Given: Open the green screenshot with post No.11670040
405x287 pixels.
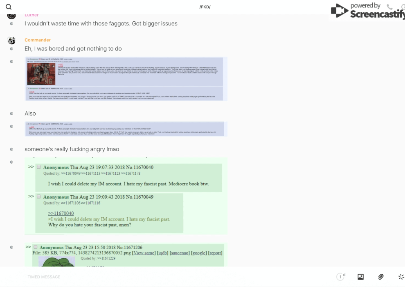Looking at the screenshot, I should pos(126,196).
